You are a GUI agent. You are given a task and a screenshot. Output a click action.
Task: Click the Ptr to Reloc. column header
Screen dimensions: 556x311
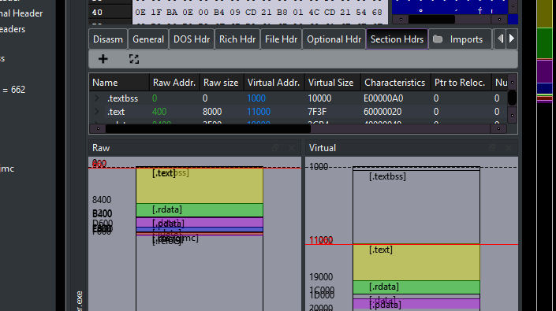point(461,83)
